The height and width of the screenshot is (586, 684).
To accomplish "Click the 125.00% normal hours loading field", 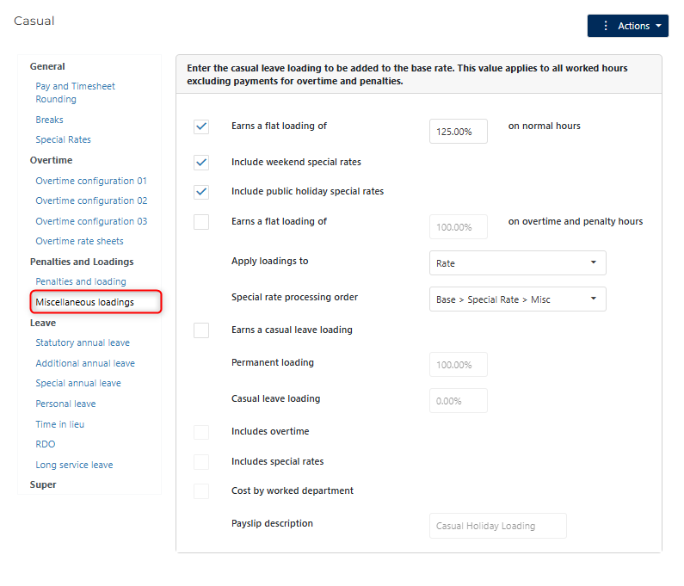I will pos(458,132).
